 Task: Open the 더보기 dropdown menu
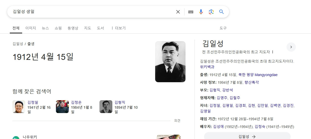coord(118,28)
